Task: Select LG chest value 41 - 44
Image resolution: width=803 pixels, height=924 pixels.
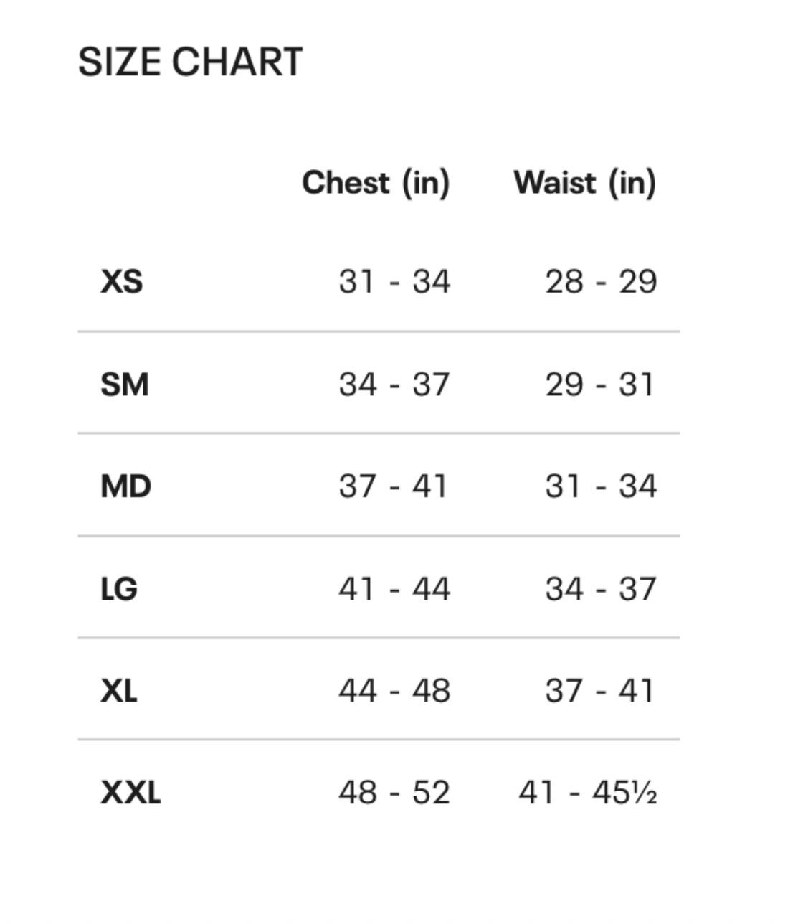Action: pyautogui.click(x=394, y=589)
